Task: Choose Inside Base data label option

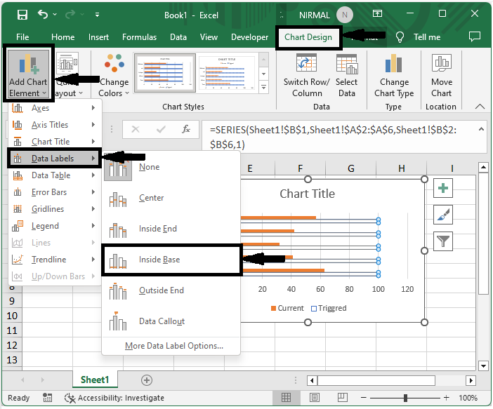Action: tap(171, 260)
